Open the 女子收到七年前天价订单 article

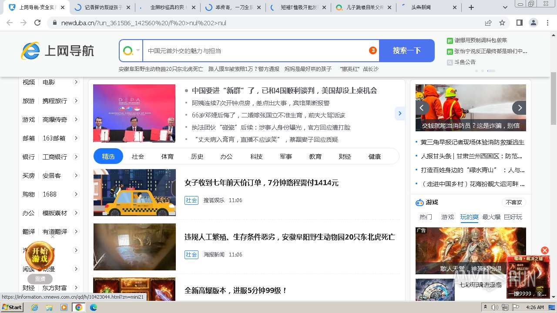[x=262, y=183]
